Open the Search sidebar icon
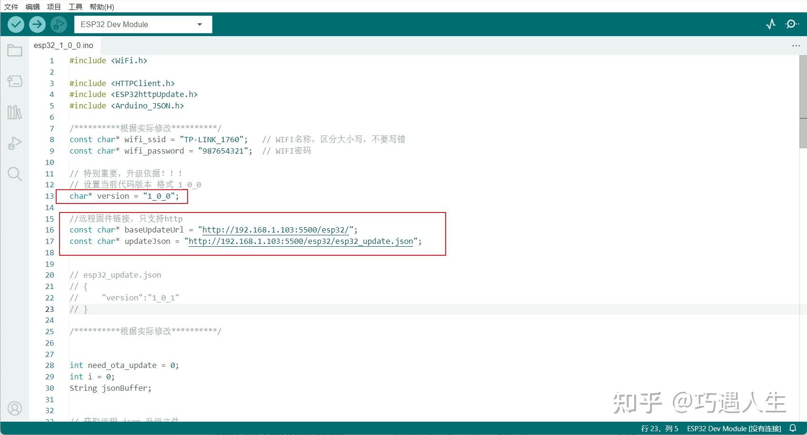The height and width of the screenshot is (435, 807). pyautogui.click(x=15, y=174)
